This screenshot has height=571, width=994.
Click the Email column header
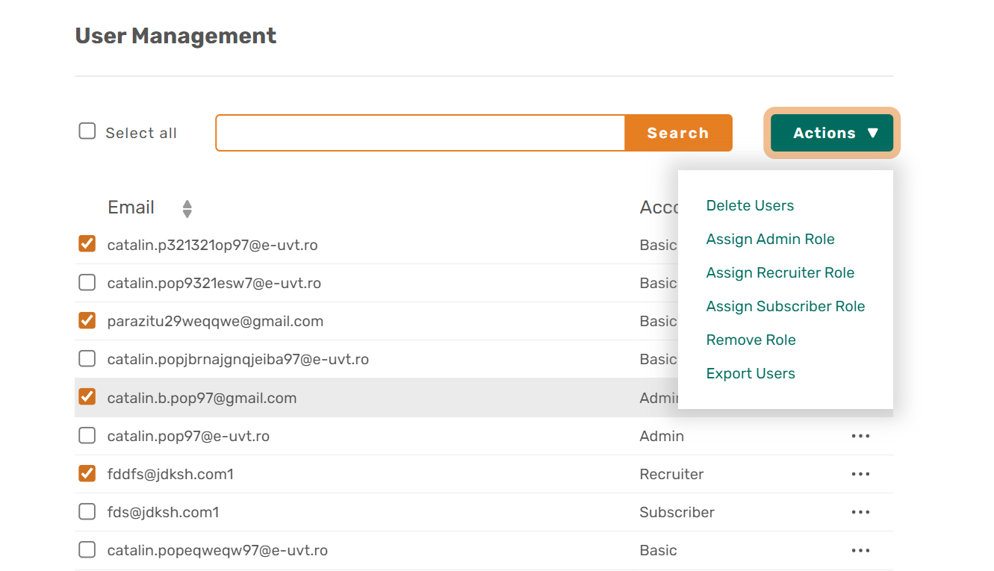point(131,208)
